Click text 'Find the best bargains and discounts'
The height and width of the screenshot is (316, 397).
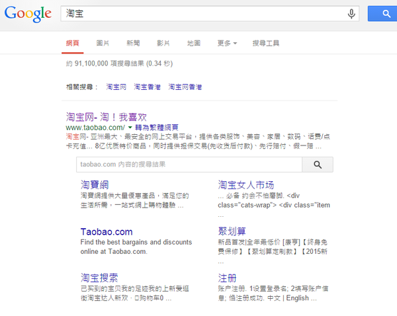tap(136, 242)
